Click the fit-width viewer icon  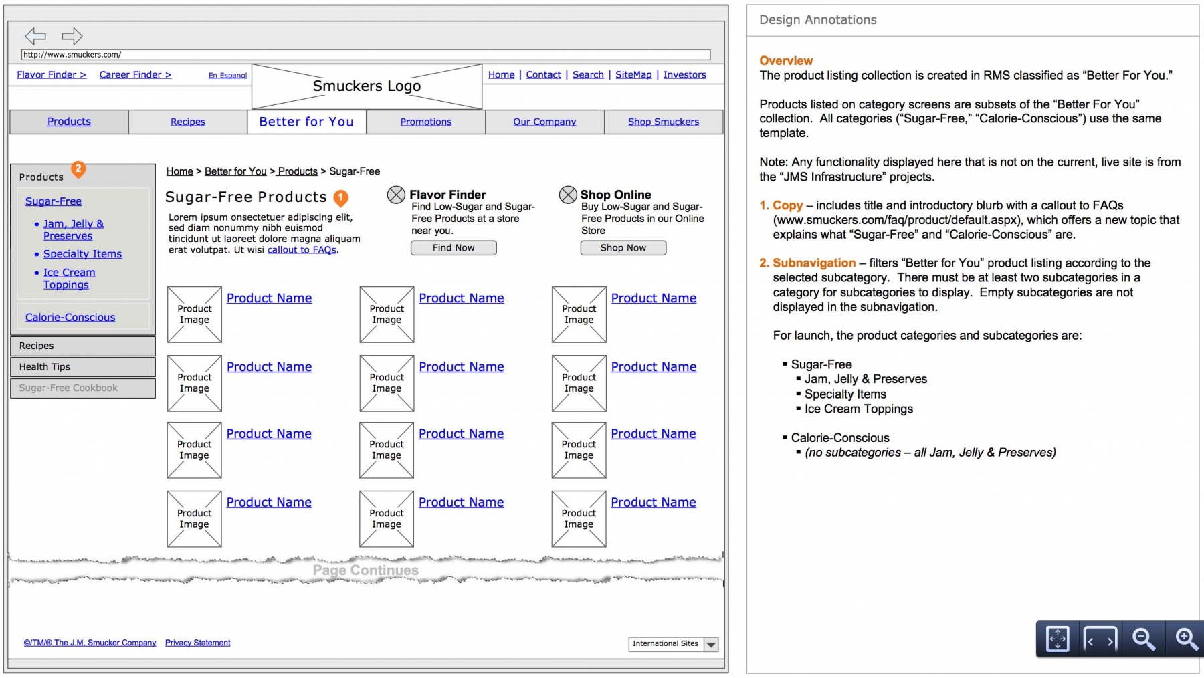click(x=1100, y=639)
